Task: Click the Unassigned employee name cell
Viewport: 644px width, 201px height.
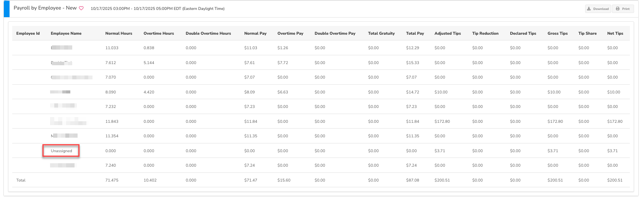Action: click(x=61, y=151)
